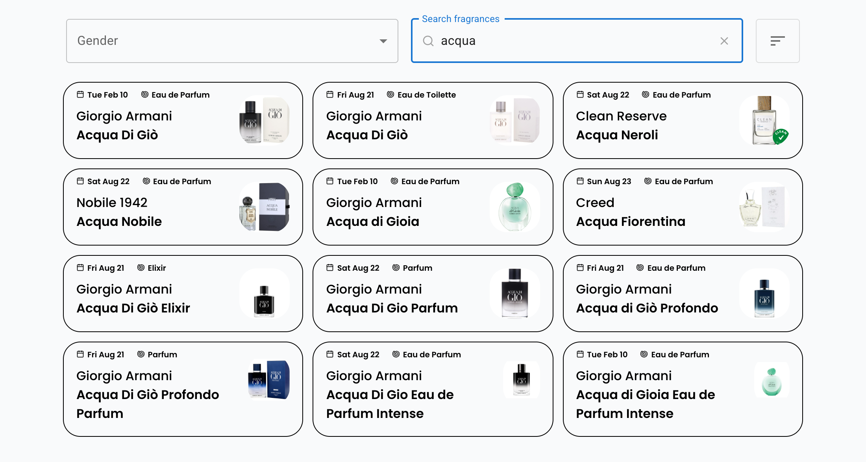
Task: Expand the Gender dropdown arrow
Action: point(383,41)
